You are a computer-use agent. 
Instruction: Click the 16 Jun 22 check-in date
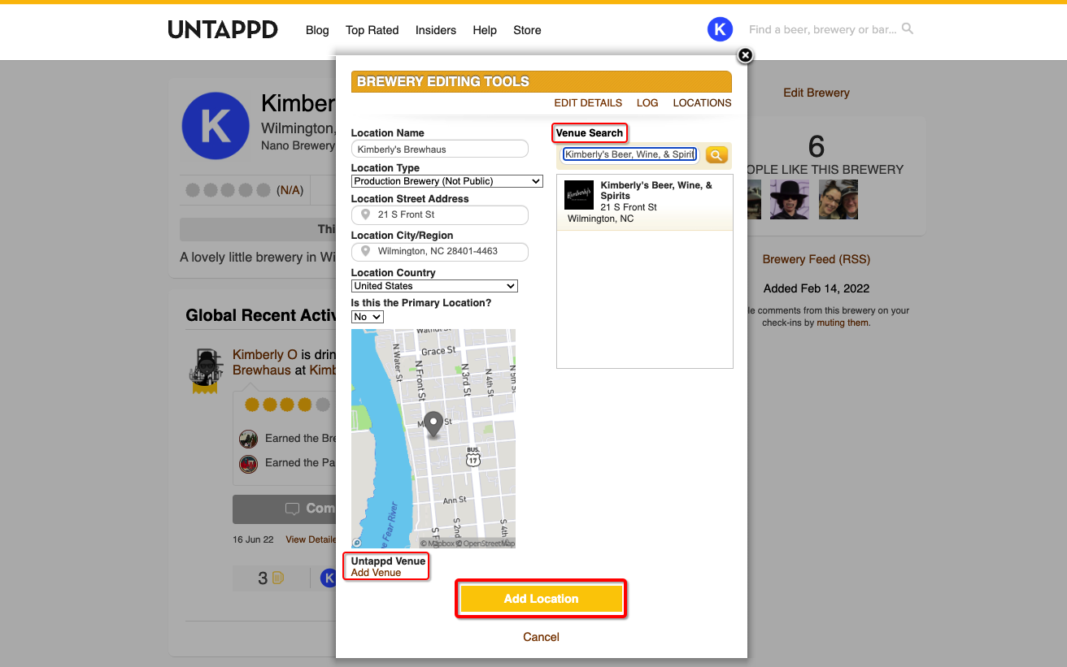click(253, 539)
